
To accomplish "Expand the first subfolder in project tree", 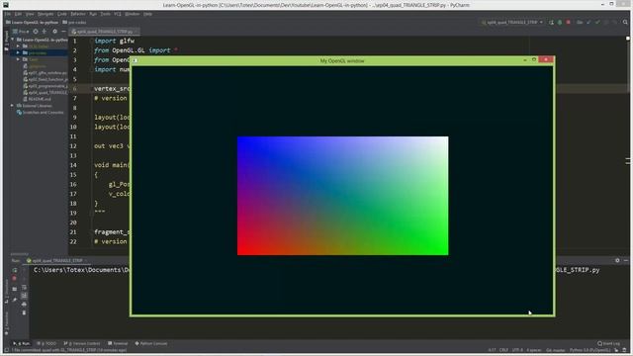I will click(18, 46).
